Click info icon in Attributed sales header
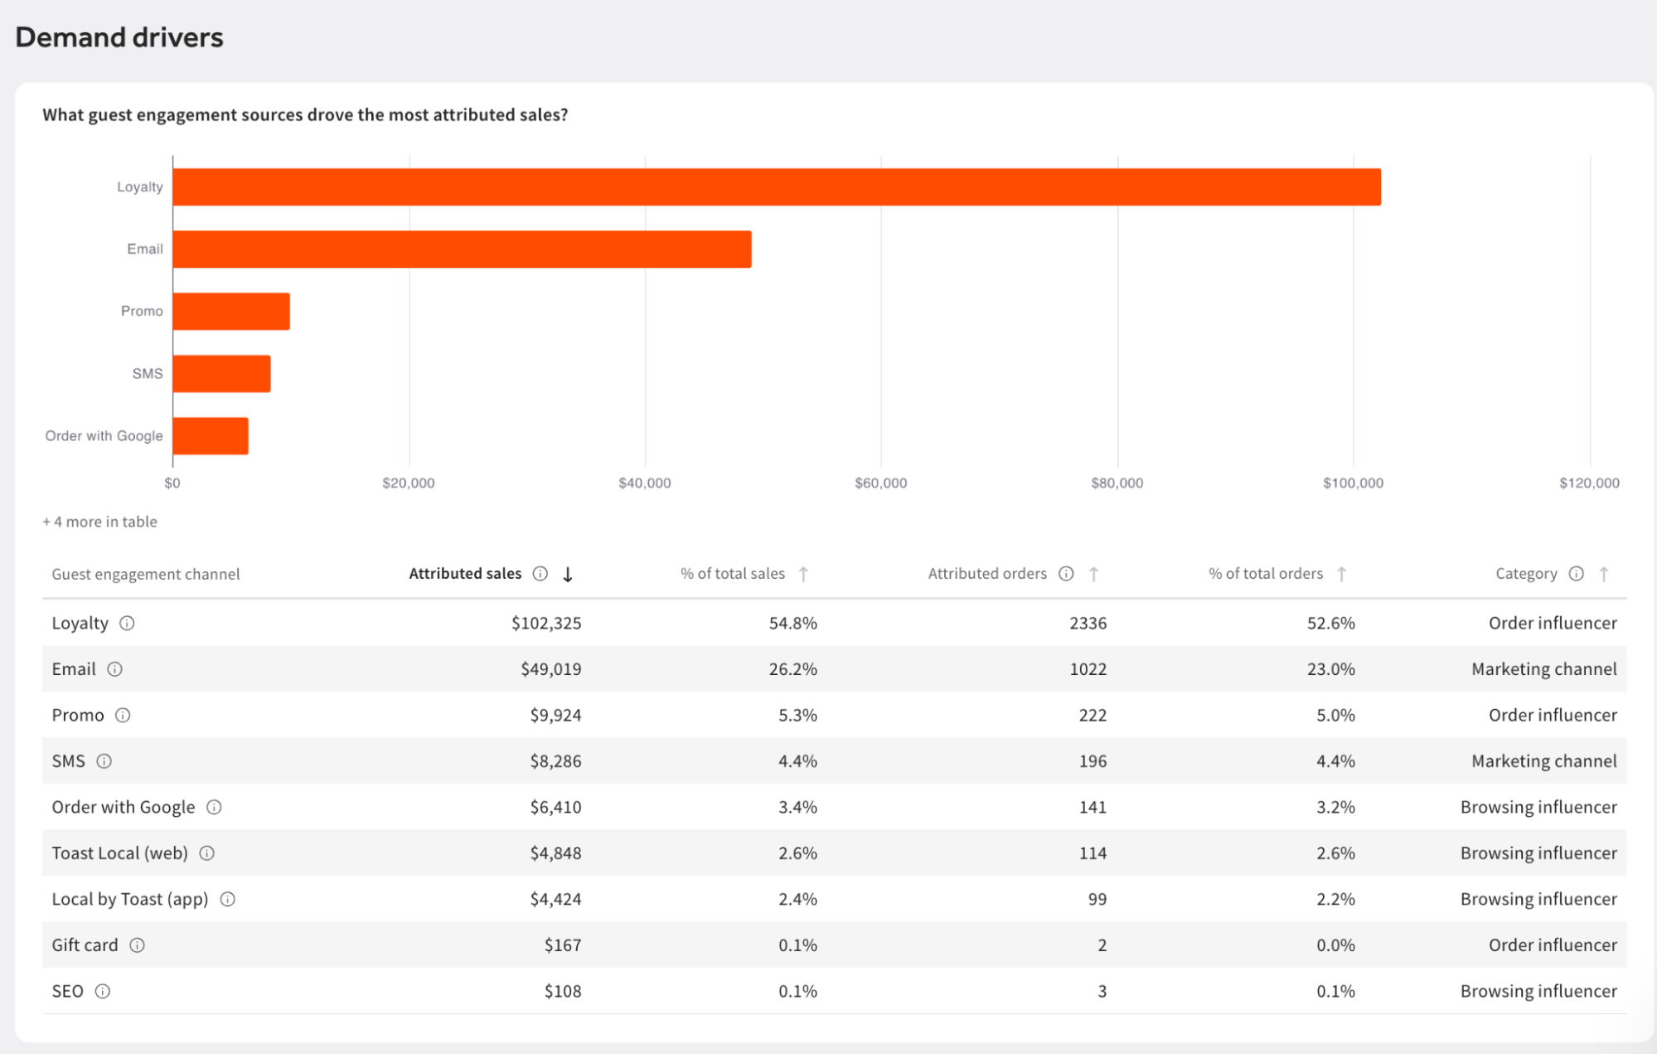 (540, 574)
